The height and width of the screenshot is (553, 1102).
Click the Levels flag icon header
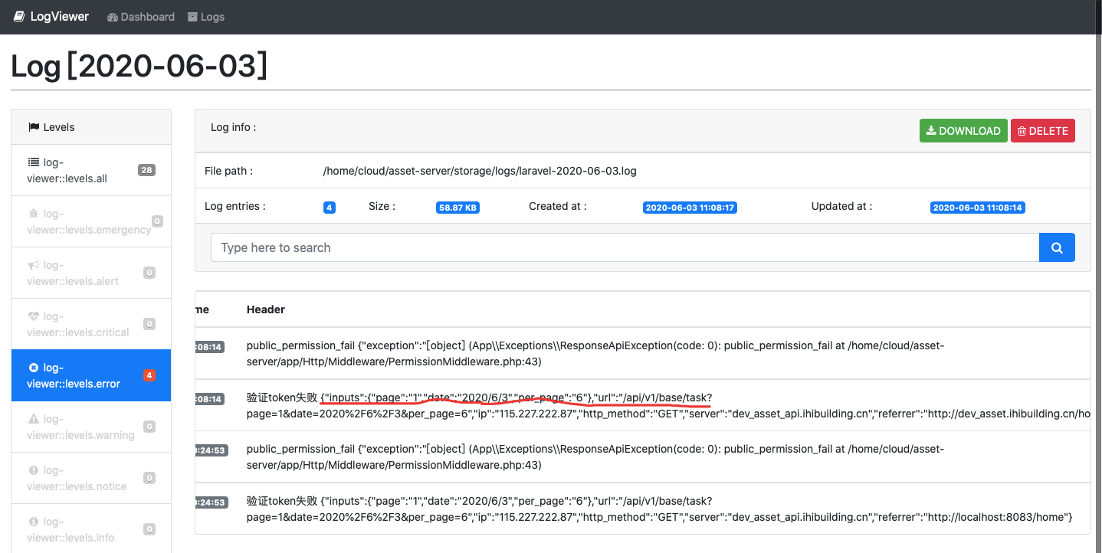coord(34,127)
